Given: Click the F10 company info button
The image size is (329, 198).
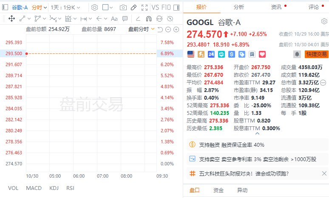Looking at the screenshot, I should point(166,8).
